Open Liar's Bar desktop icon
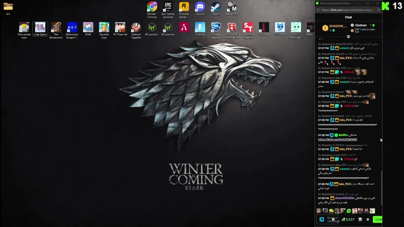 click(x=264, y=29)
